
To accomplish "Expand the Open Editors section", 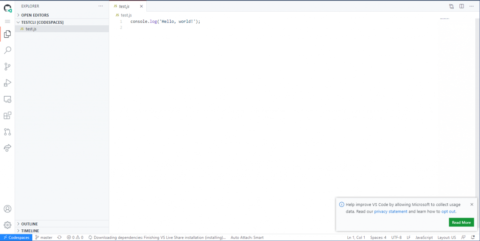I will coord(62,15).
